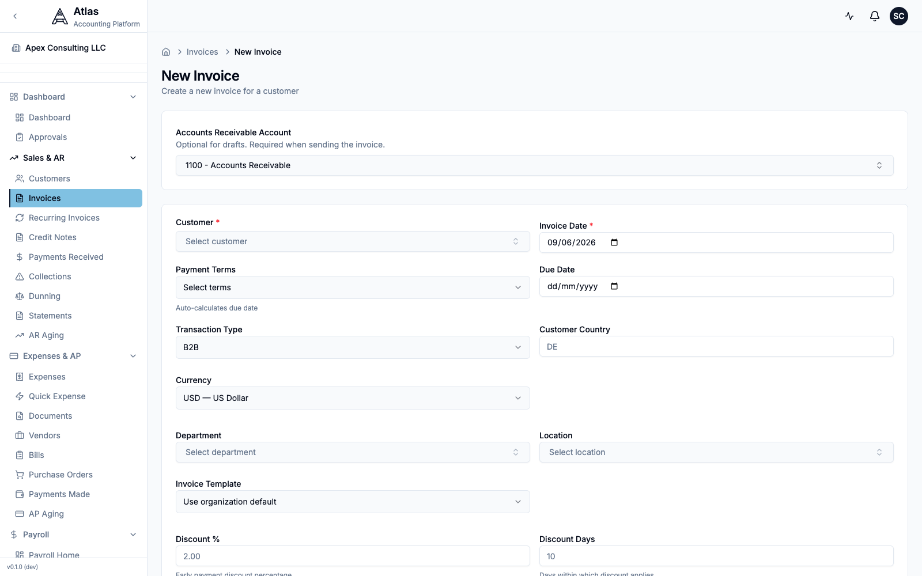Open Approvals in sidebar
The height and width of the screenshot is (576, 922).
click(x=75, y=137)
